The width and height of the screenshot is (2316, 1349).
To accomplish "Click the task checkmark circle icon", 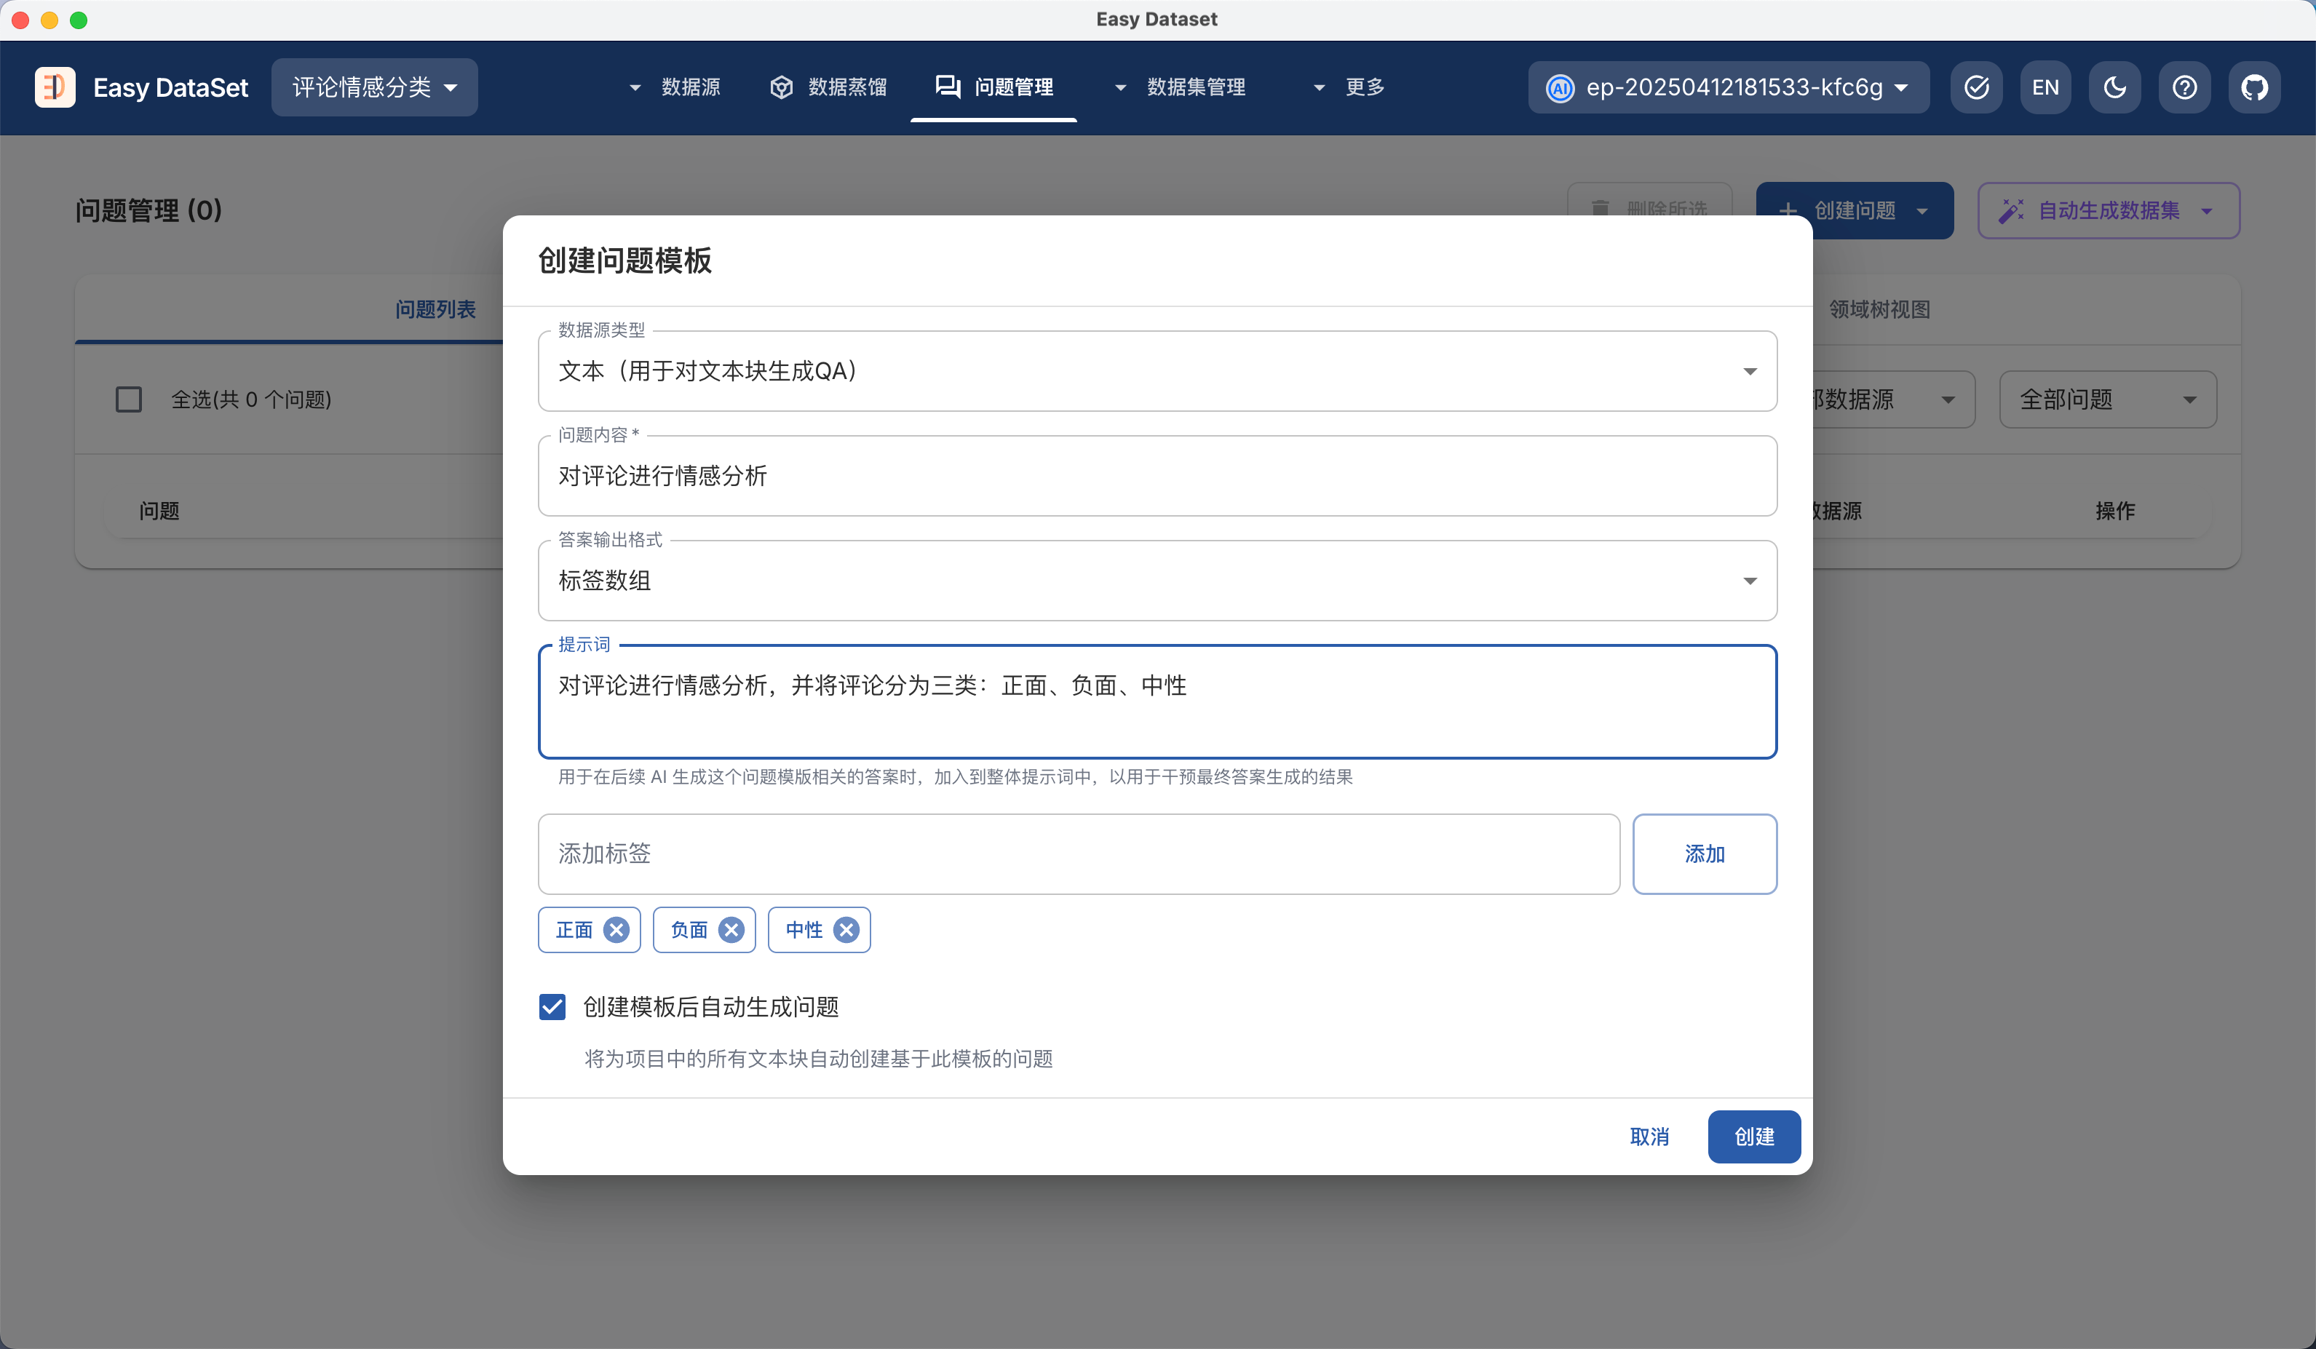I will pos(1976,87).
